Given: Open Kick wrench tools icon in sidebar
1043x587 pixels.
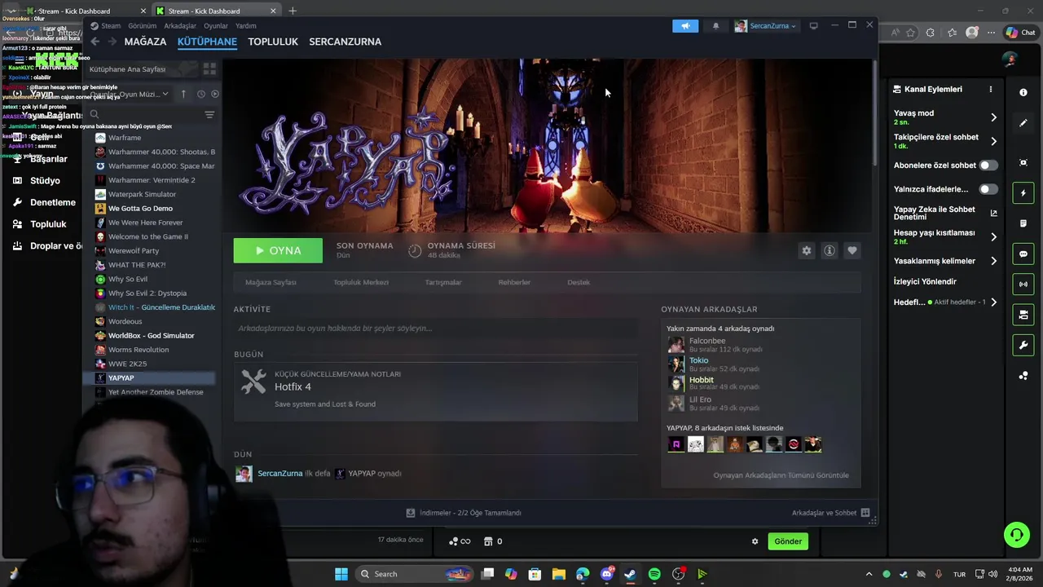Looking at the screenshot, I should pos(1023,346).
